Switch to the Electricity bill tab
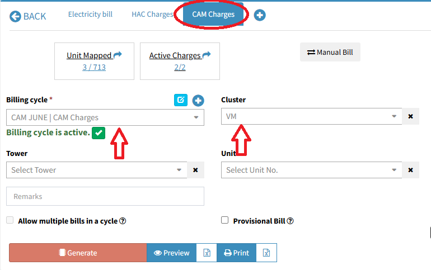Image resolution: width=431 pixels, height=270 pixels. [90, 14]
